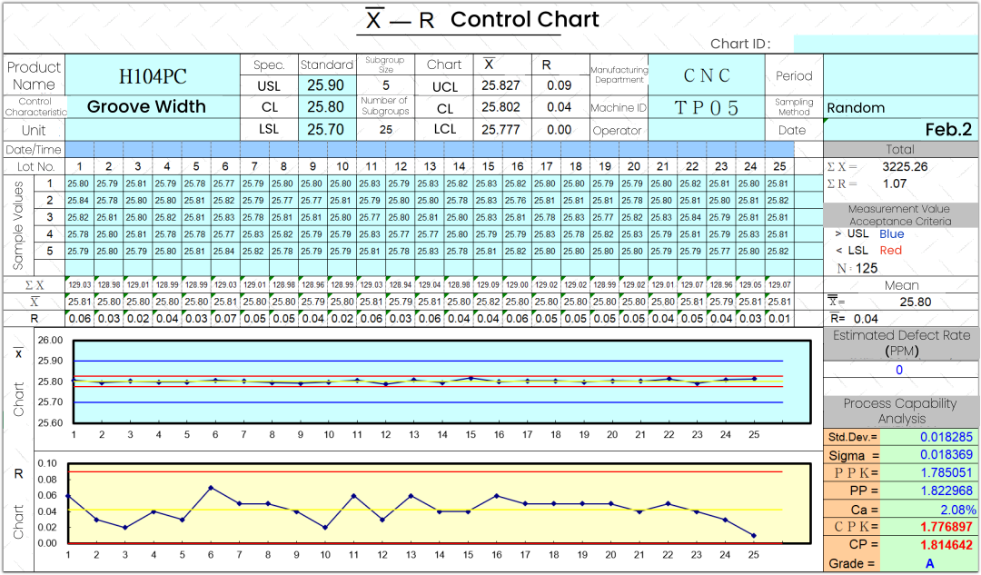This screenshot has height=575, width=981.
Task: Click the ΣX total value 3225.26
Action: click(x=905, y=166)
